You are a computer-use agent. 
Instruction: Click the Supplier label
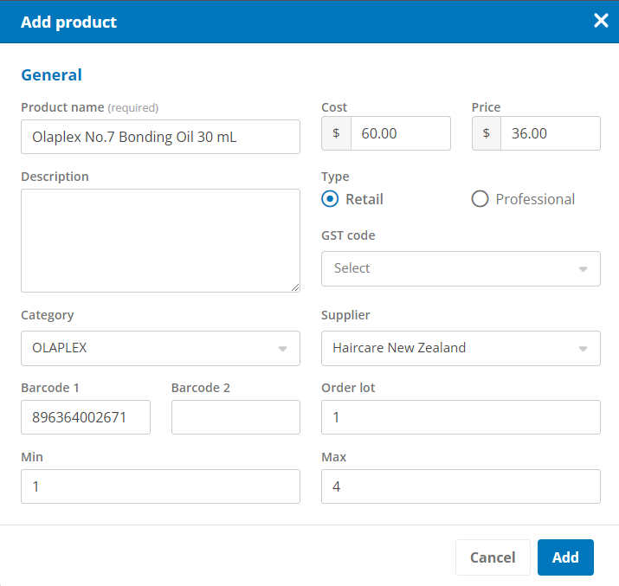[345, 315]
